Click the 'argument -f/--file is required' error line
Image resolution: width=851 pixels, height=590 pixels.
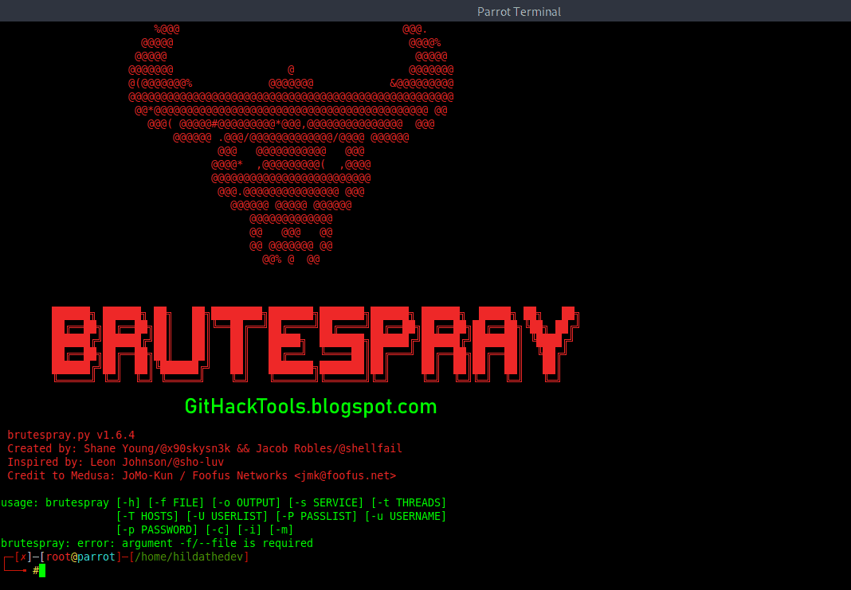[157, 543]
